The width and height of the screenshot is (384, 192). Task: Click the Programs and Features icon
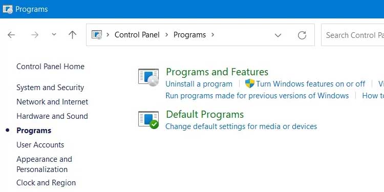pyautogui.click(x=148, y=77)
